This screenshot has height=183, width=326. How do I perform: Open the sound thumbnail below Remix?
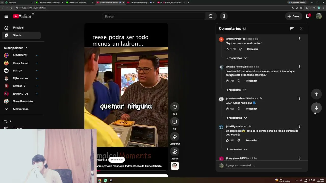[175, 166]
